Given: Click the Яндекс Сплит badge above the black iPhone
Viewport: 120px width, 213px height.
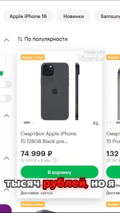Looking at the screenshot, I should click(x=33, y=57).
